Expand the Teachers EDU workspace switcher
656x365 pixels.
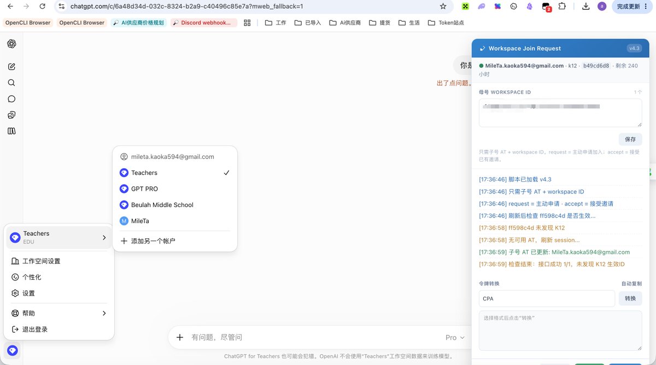(x=58, y=237)
